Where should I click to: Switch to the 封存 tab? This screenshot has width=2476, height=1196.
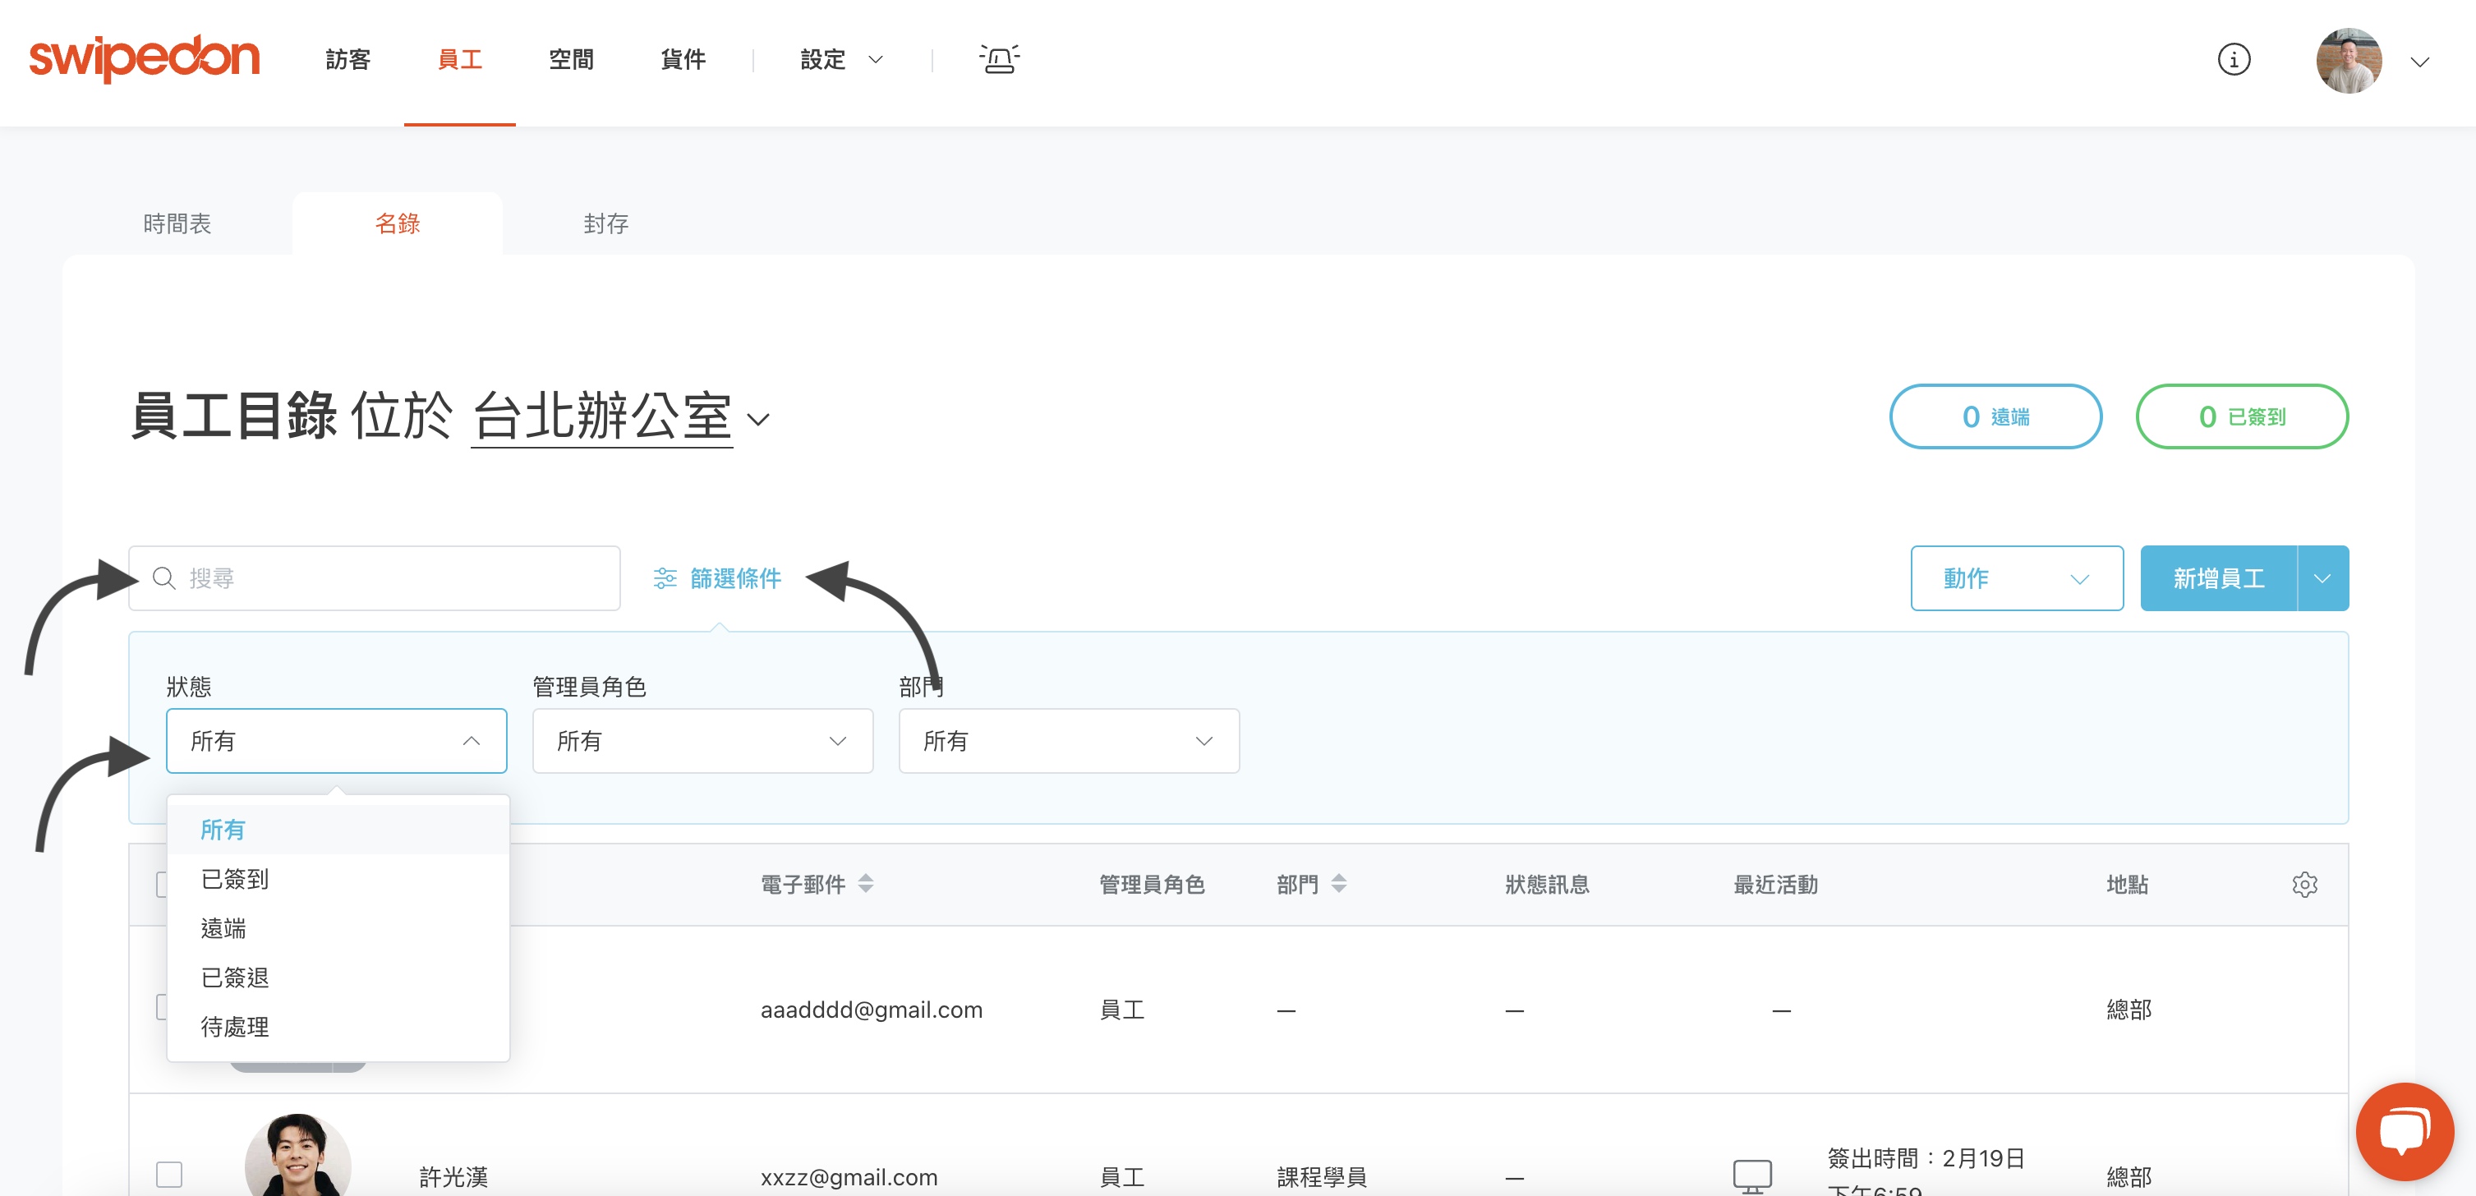[x=605, y=224]
